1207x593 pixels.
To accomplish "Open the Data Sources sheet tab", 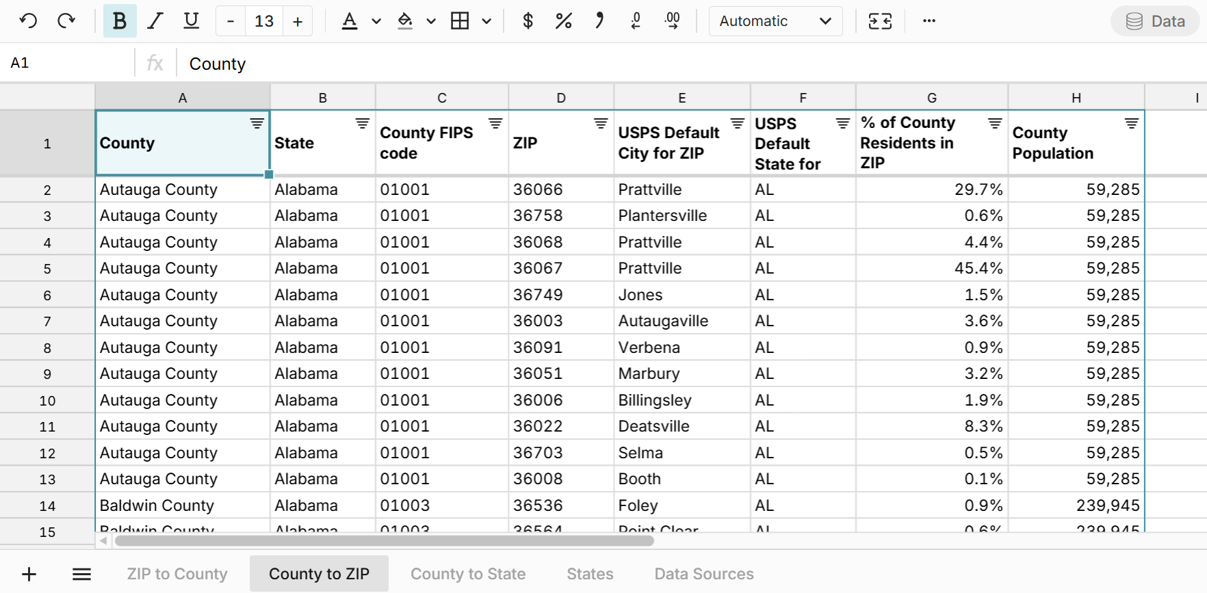I will (x=703, y=574).
